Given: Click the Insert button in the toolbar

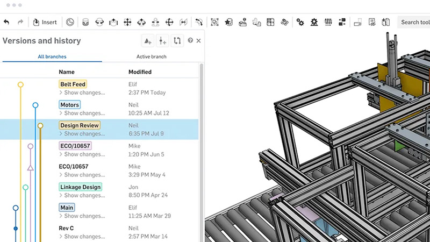Looking at the screenshot, I should (44, 22).
